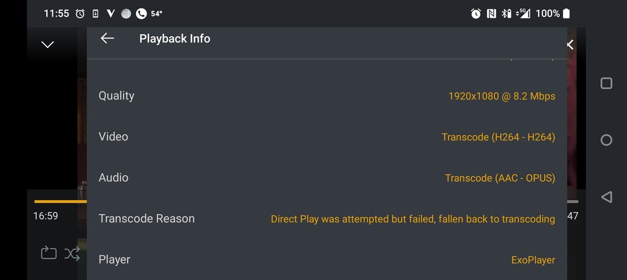
Task: Toggle the repeat playback icon
Action: (49, 253)
